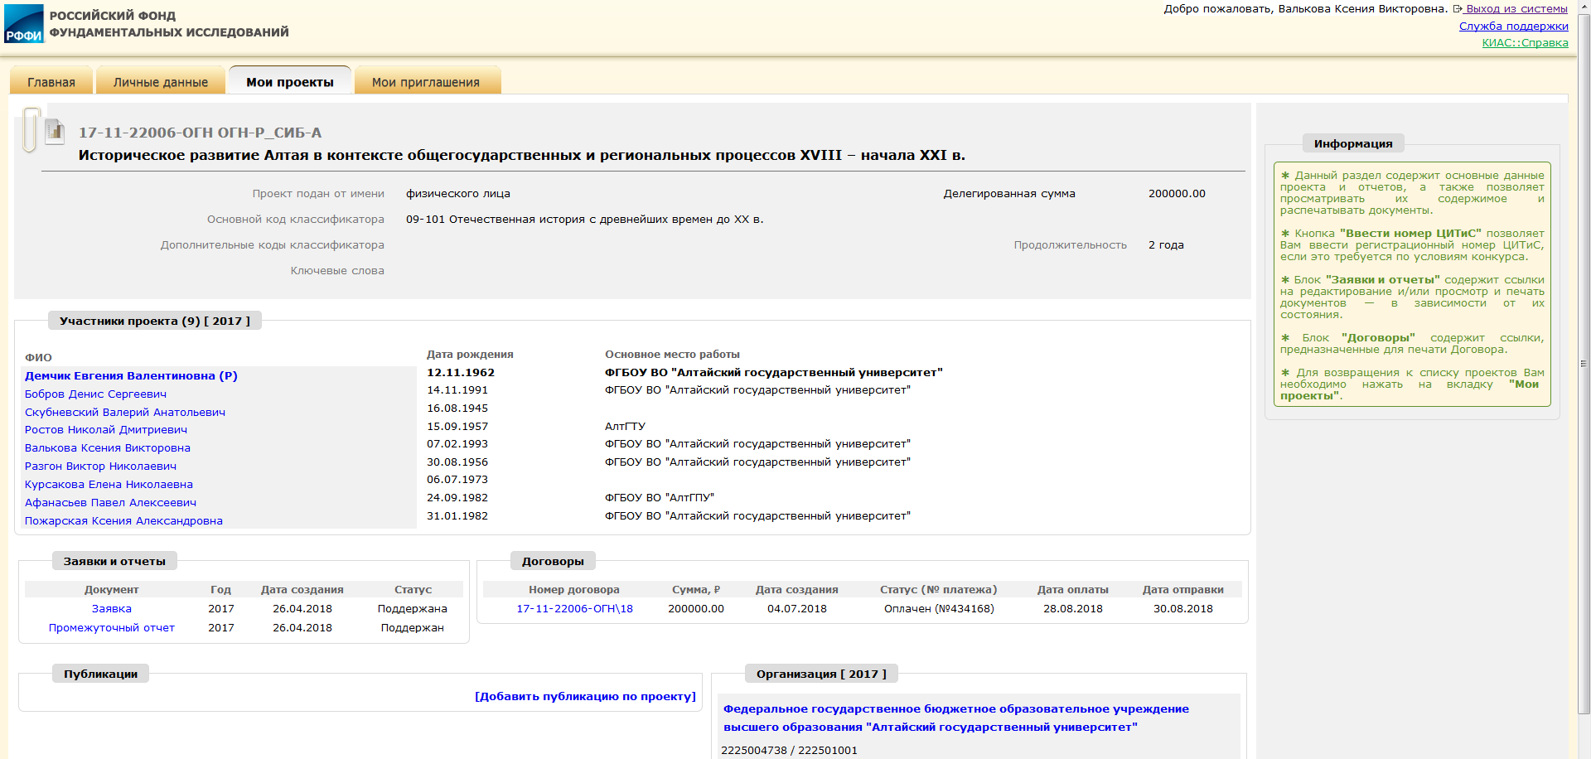Click birth date 07.02.1993

(457, 443)
